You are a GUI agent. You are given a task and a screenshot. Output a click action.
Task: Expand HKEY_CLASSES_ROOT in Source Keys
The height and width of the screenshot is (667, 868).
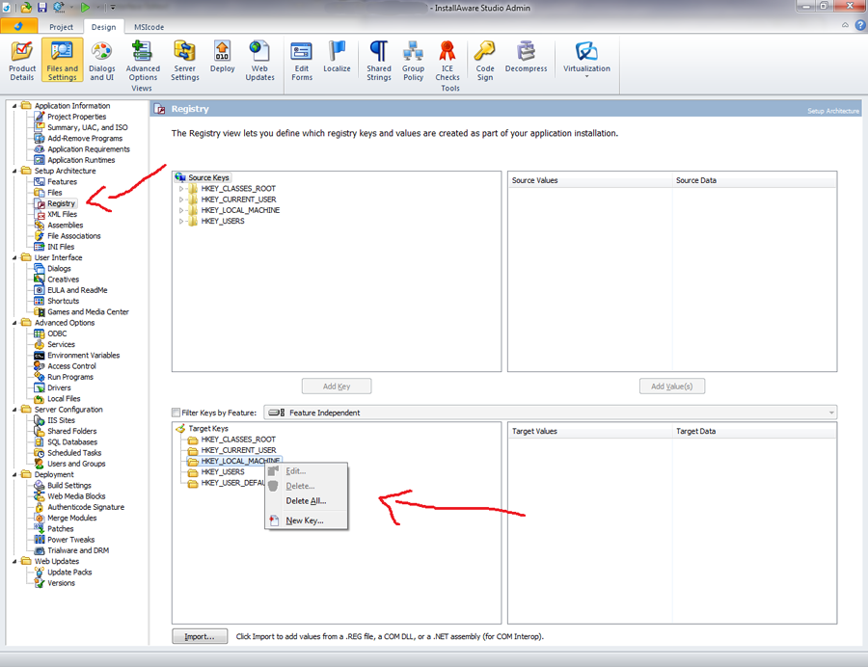coord(181,189)
